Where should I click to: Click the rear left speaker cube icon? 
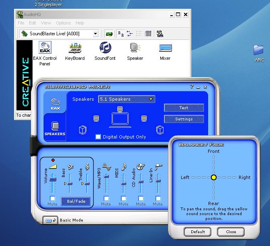pyautogui.click(x=83, y=130)
